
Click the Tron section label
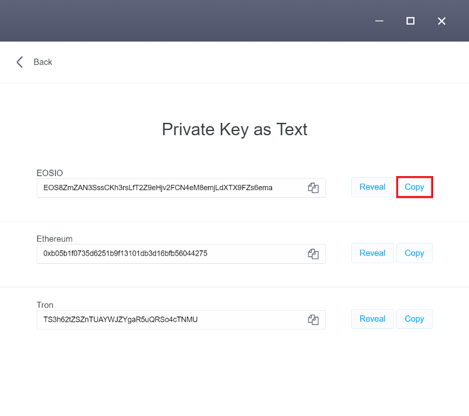point(45,305)
